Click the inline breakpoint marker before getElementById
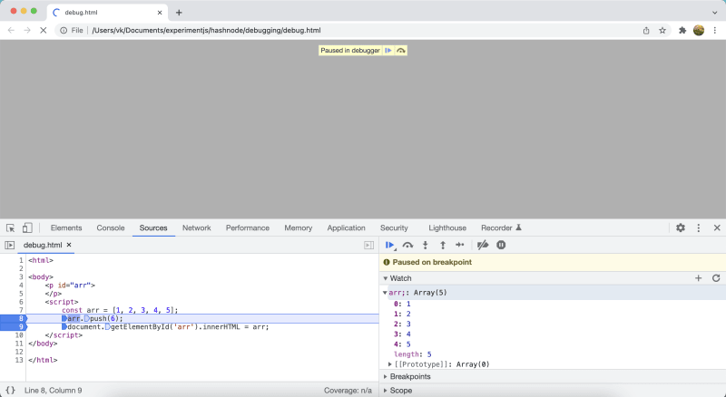The height and width of the screenshot is (397, 726). [x=107, y=326]
